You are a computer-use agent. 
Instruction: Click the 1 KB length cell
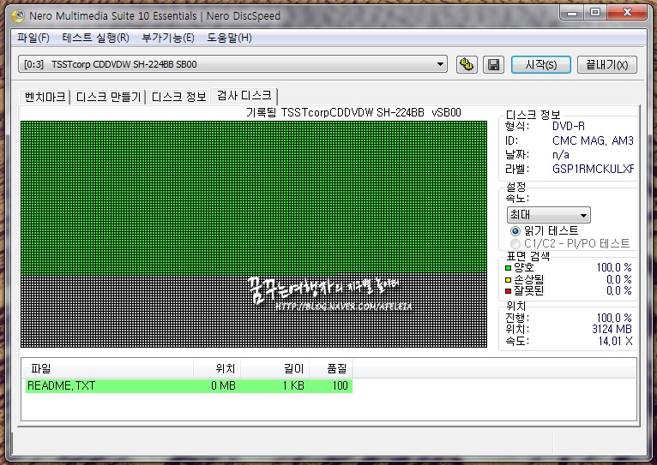[x=293, y=385]
